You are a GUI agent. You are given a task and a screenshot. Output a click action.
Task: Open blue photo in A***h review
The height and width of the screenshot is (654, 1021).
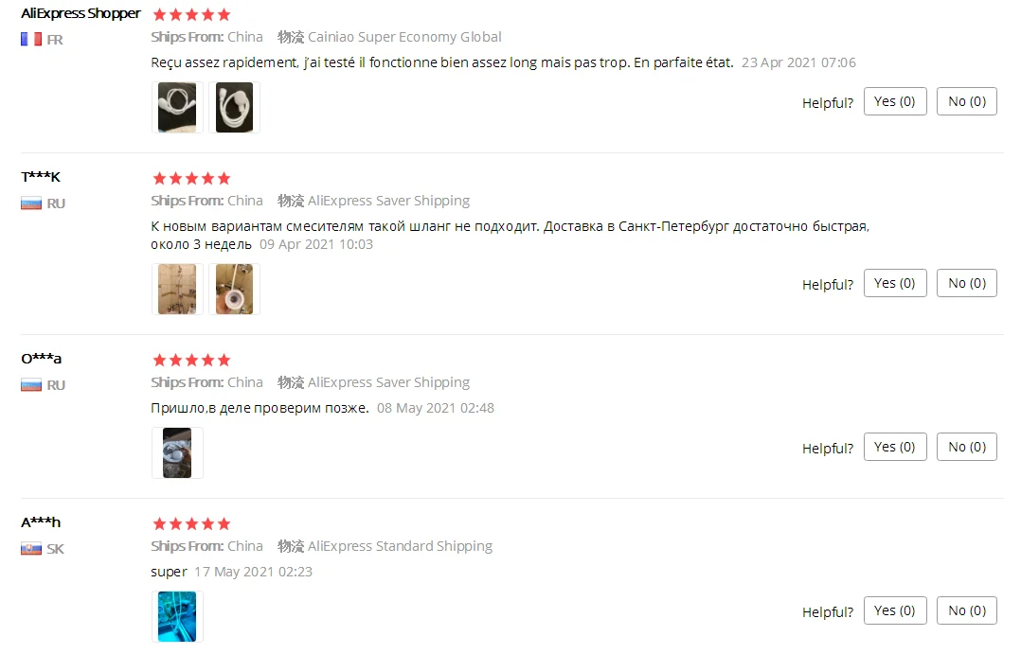click(177, 617)
